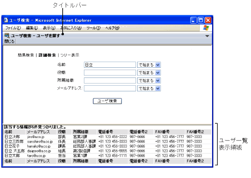Open the ファイル(F) menu
251x178 pixels.
(13, 28)
